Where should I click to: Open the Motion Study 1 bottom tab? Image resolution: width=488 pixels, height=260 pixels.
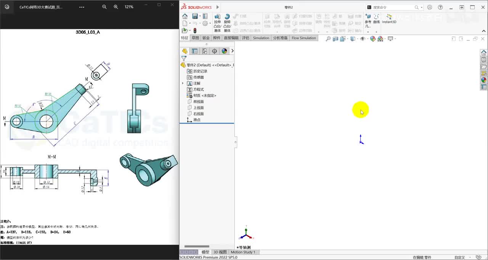coord(243,252)
